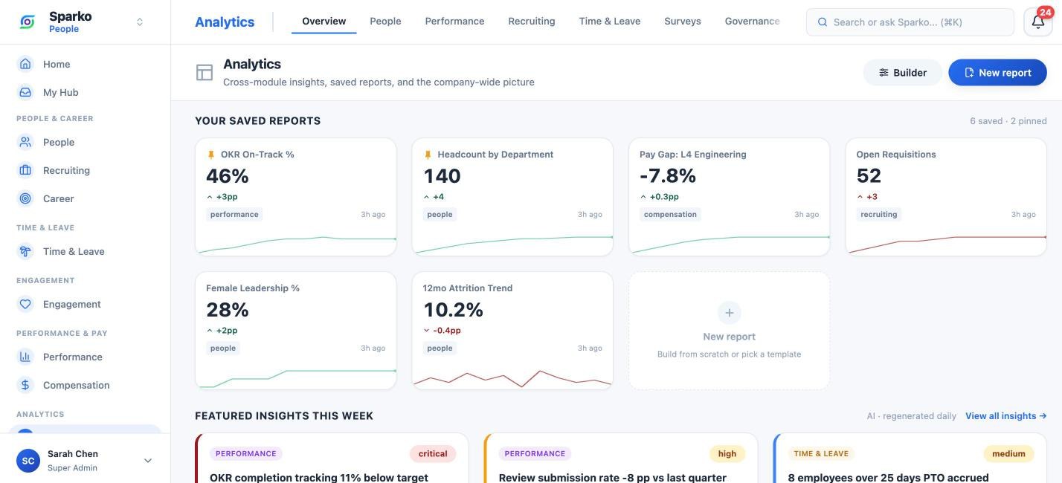Click the TIME & LEAVE insight category tag

821,453
